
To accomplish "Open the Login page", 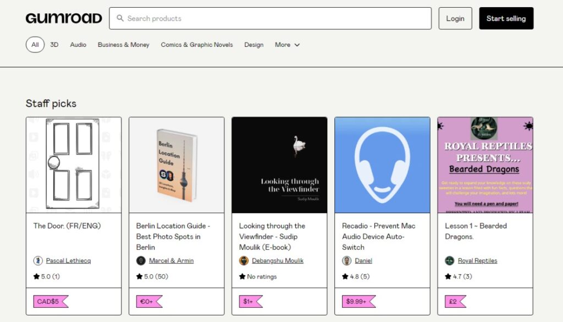I will [455, 18].
